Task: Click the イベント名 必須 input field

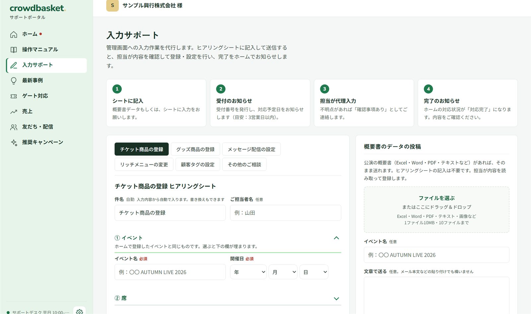Action: (170, 272)
